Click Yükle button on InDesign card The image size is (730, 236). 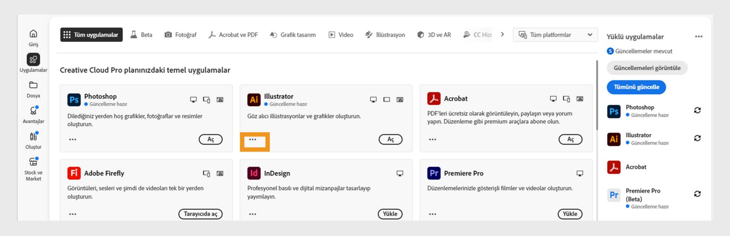click(x=390, y=214)
